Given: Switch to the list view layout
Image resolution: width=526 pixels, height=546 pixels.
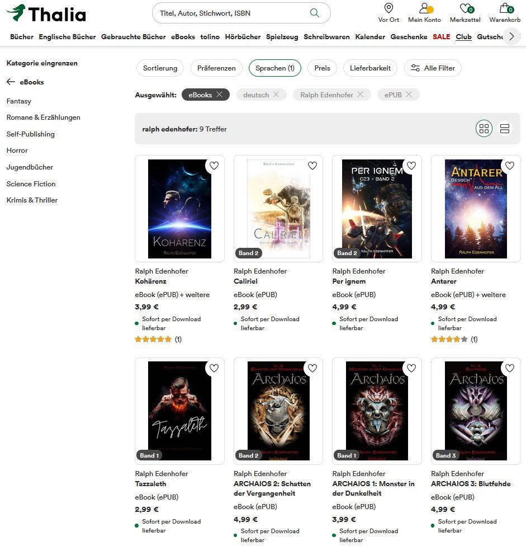Looking at the screenshot, I should click(504, 129).
